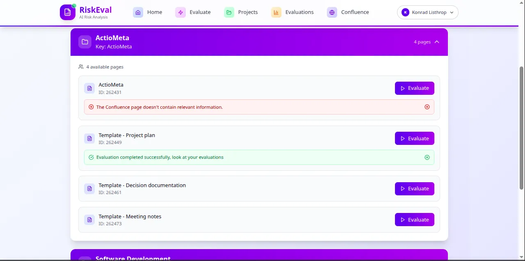Dismiss the red error message
The image size is (525, 261).
click(427, 107)
